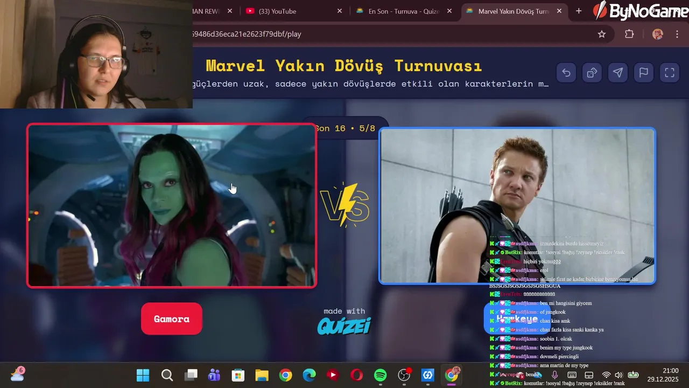Open Chrome three-dot menu
689x388 pixels.
pos(677,34)
